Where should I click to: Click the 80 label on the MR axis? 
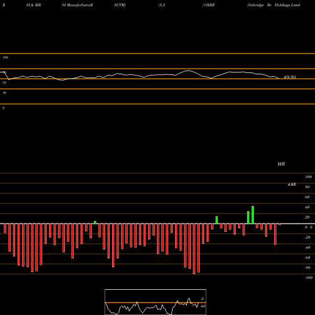point(307,187)
